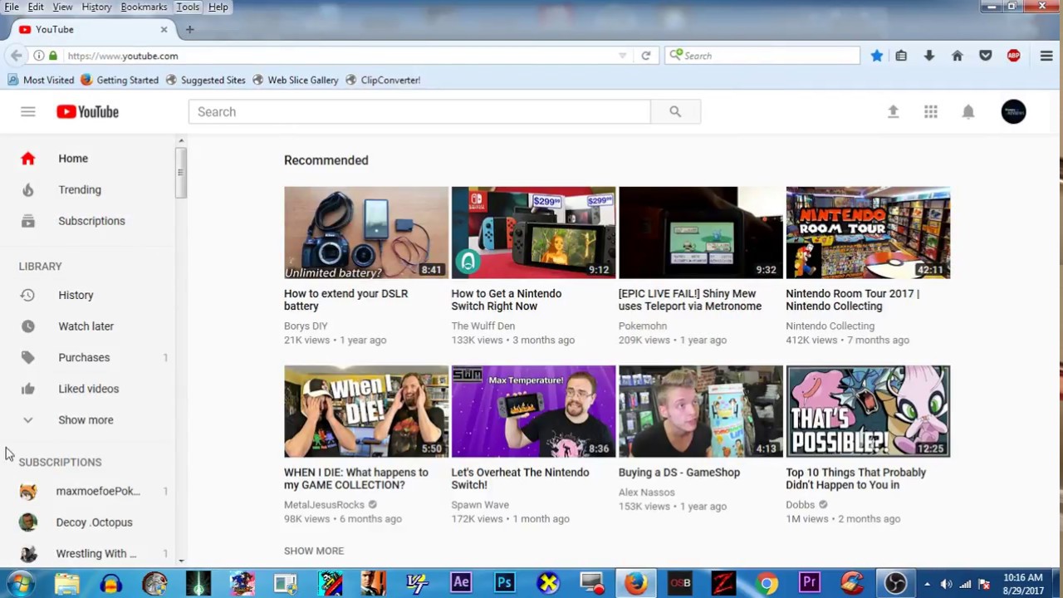This screenshot has width=1063, height=598.
Task: Click the upload video arrow icon
Action: pyautogui.click(x=893, y=111)
